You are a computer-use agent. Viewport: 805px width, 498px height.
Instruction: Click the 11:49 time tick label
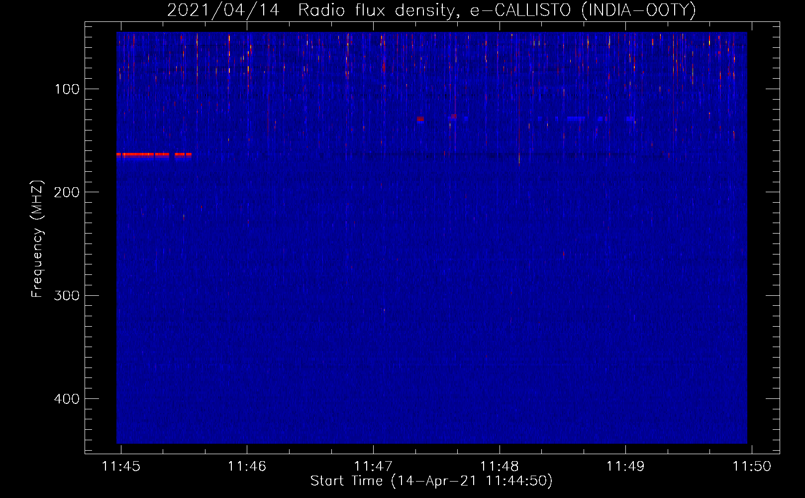[x=625, y=466]
